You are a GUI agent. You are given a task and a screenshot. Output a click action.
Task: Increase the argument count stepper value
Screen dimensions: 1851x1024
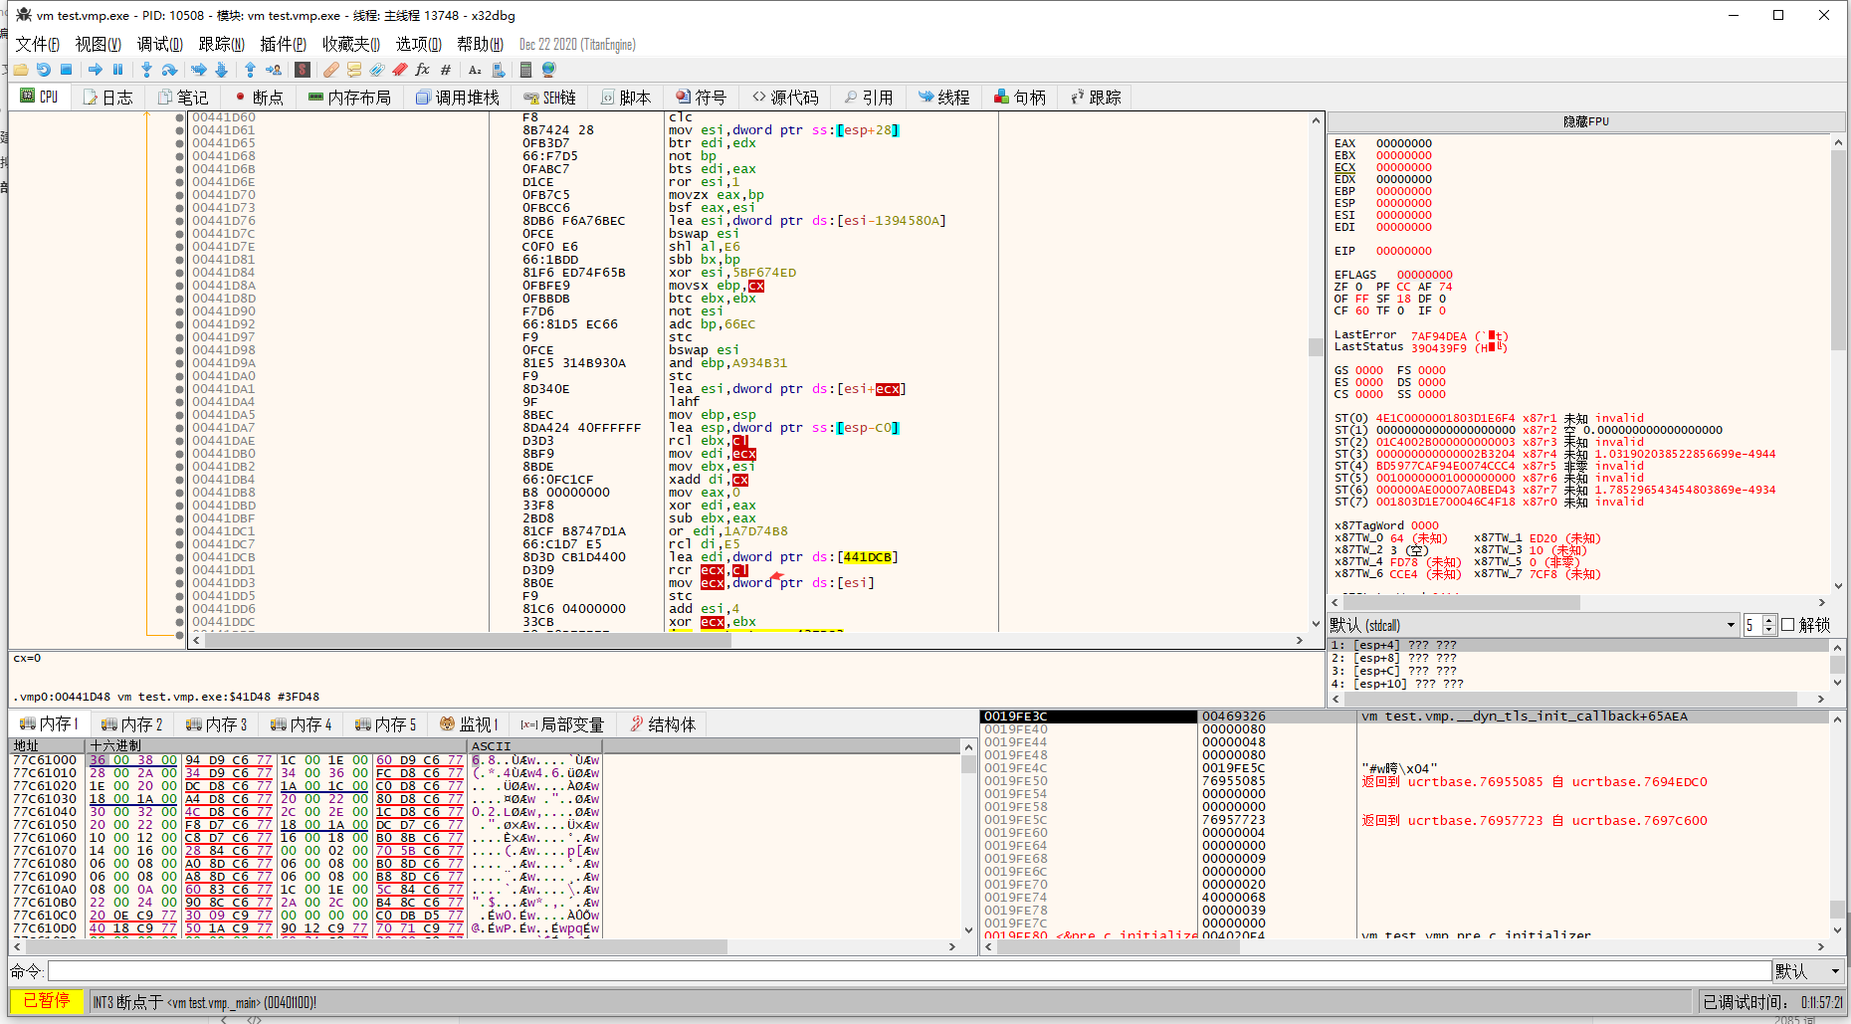coord(1768,620)
